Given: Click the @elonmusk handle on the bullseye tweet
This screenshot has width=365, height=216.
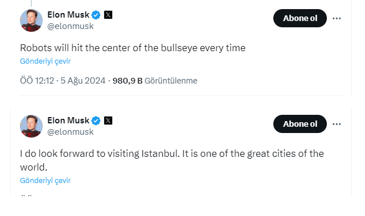Looking at the screenshot, I should click(70, 26).
